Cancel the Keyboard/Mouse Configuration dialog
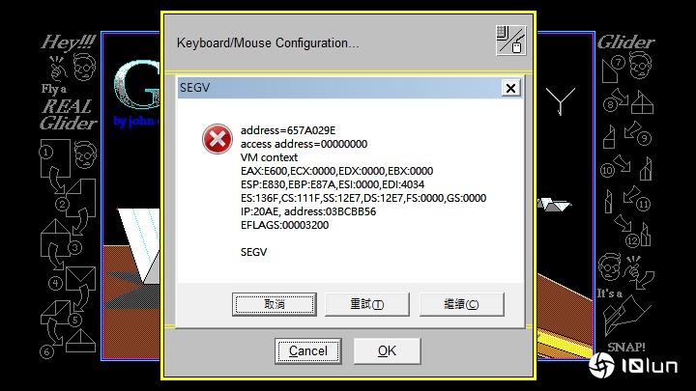 308,351
